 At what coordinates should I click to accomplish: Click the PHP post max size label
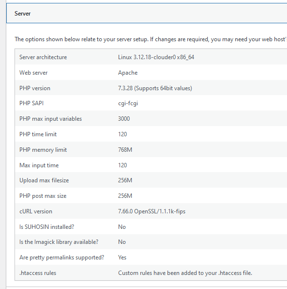tap(43, 196)
